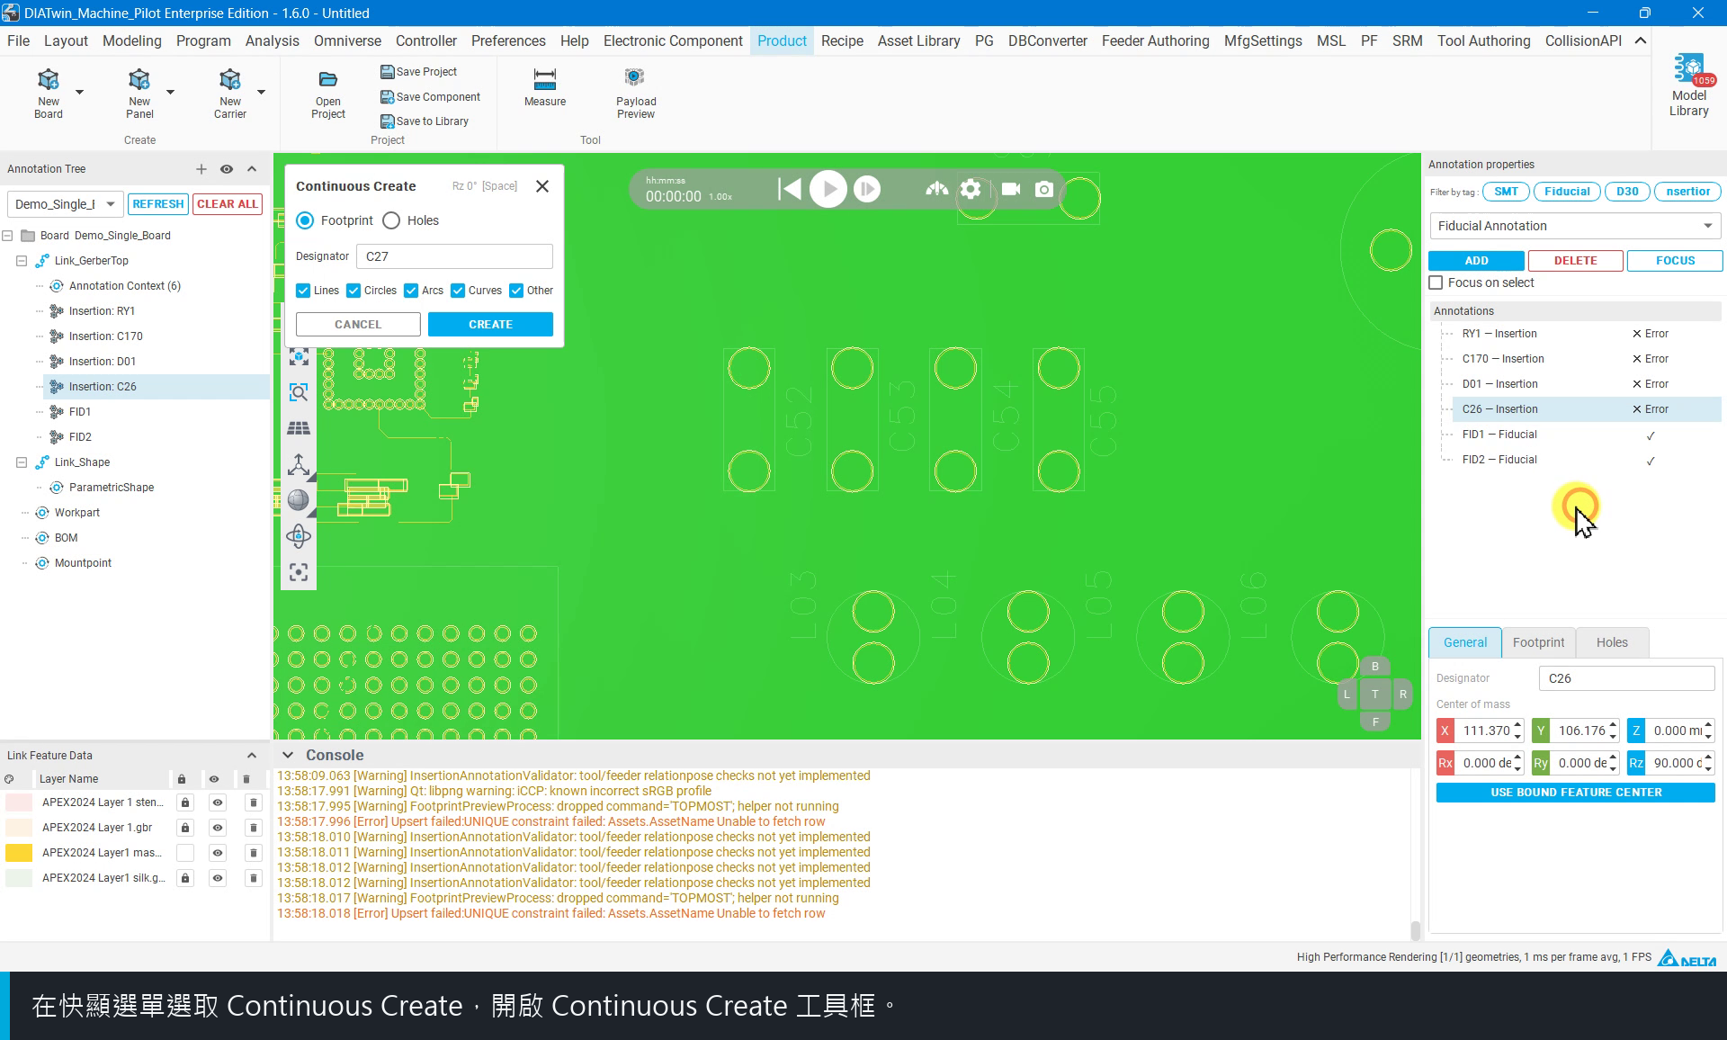
Task: Collapse the Console panel chevron
Action: click(x=288, y=756)
